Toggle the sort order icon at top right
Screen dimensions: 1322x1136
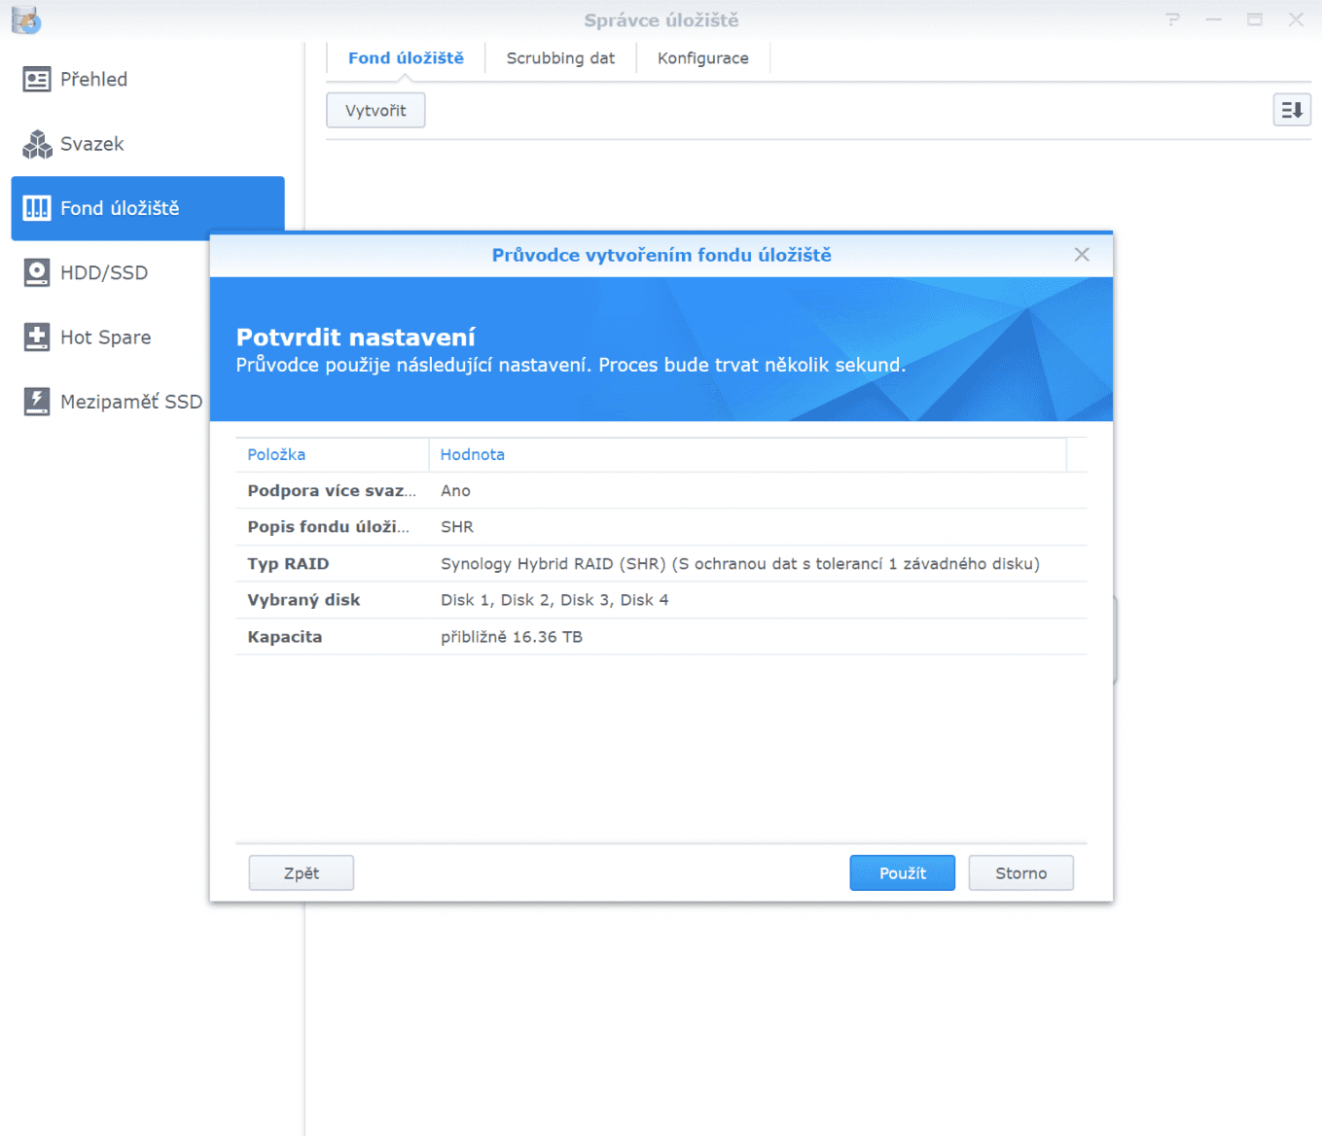pyautogui.click(x=1292, y=110)
